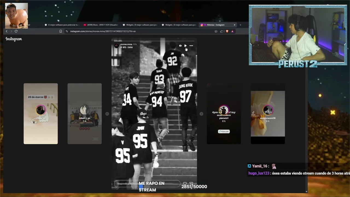Image resolution: width=350 pixels, height=197 pixels.
Task: Click the address bar URL
Action: coord(103,31)
